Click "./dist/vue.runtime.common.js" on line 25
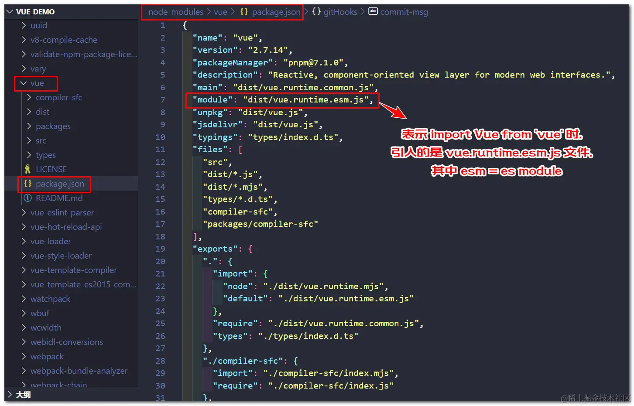Image resolution: width=634 pixels, height=406 pixels. click(343, 324)
